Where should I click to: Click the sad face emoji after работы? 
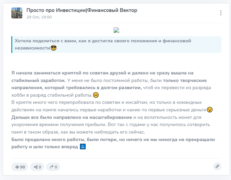pos(96,95)
